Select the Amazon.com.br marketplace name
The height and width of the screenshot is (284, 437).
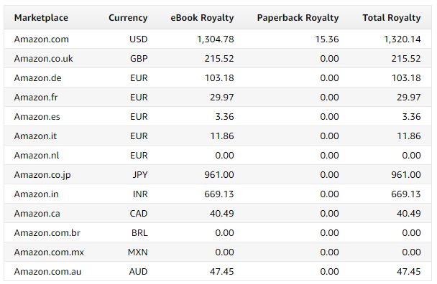pos(47,232)
